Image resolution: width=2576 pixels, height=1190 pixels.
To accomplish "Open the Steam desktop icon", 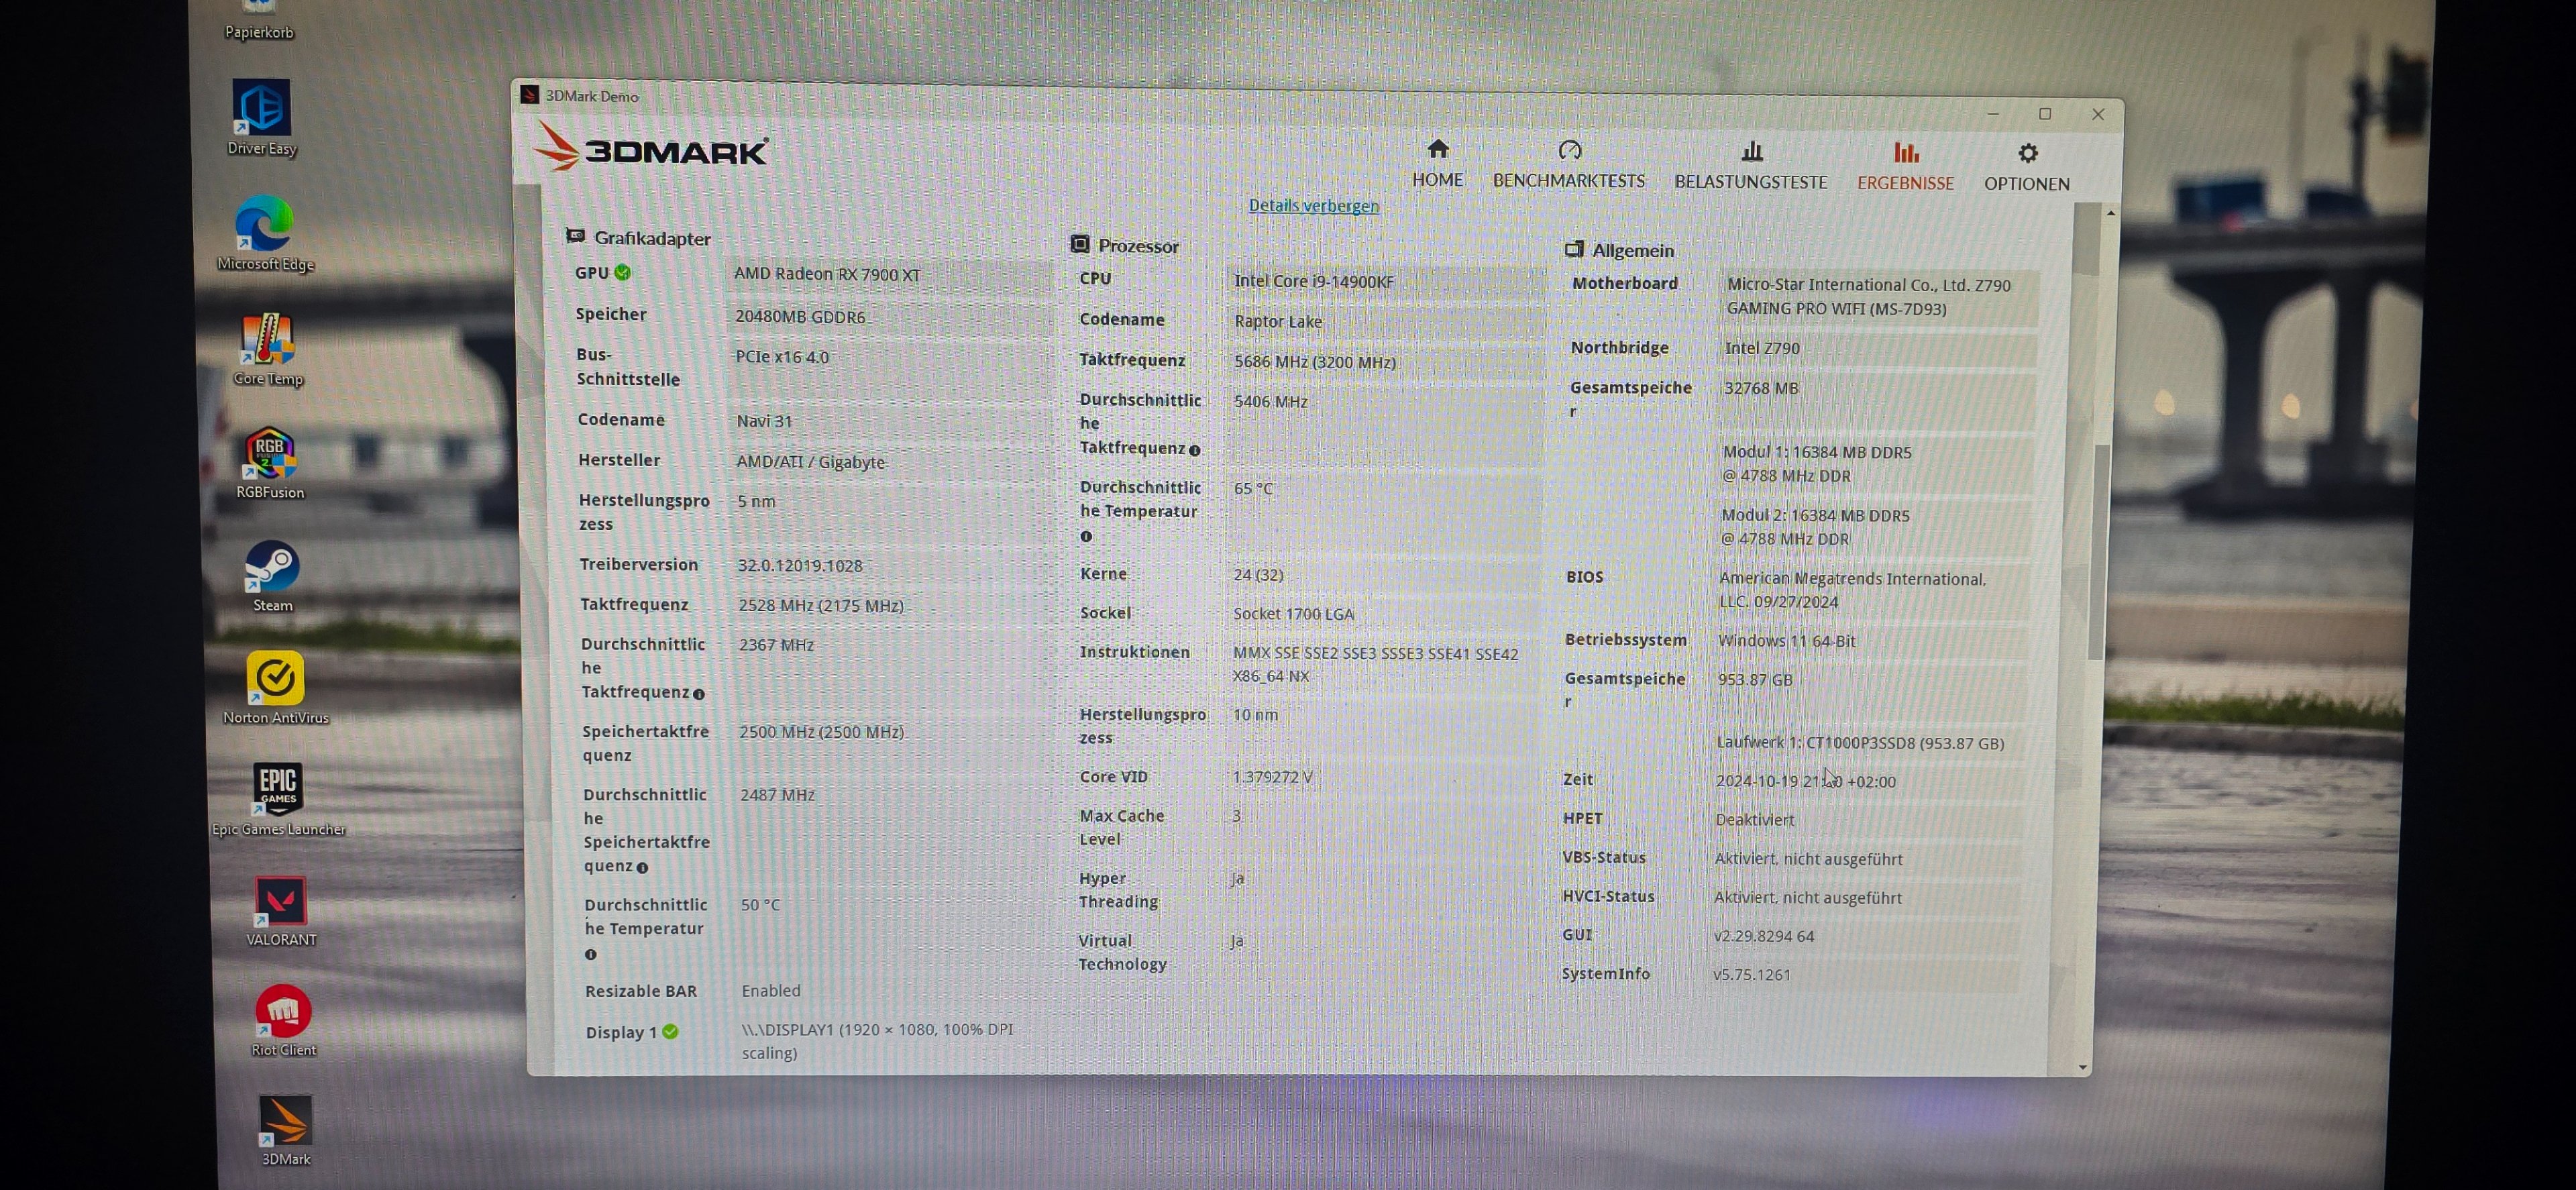I will click(x=272, y=568).
